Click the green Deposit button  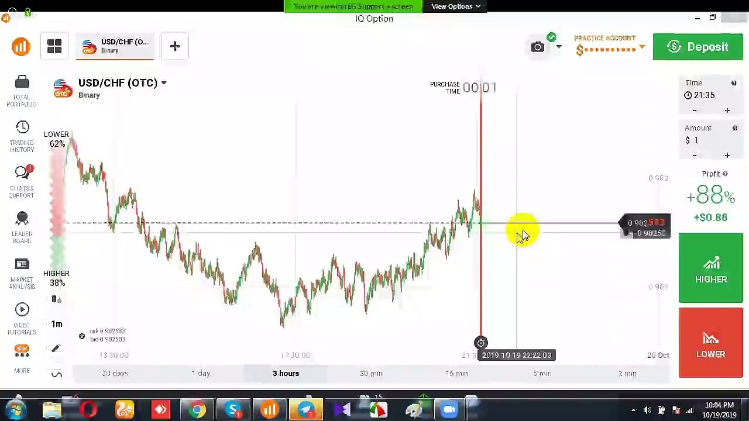point(698,47)
